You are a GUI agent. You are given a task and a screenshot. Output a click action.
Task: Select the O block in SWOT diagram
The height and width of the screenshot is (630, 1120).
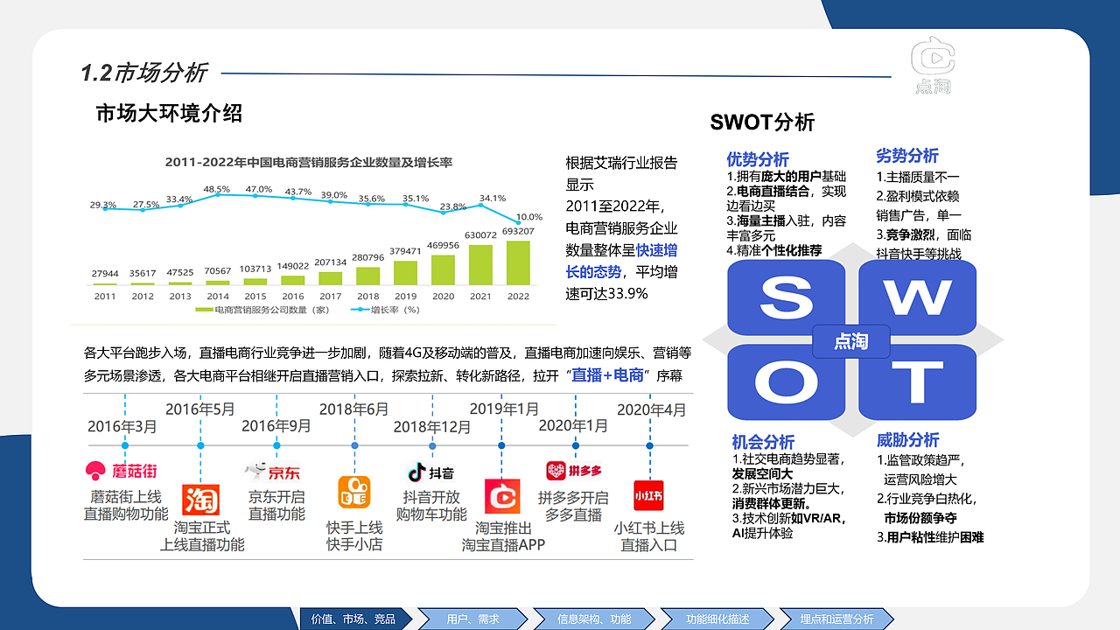[786, 383]
